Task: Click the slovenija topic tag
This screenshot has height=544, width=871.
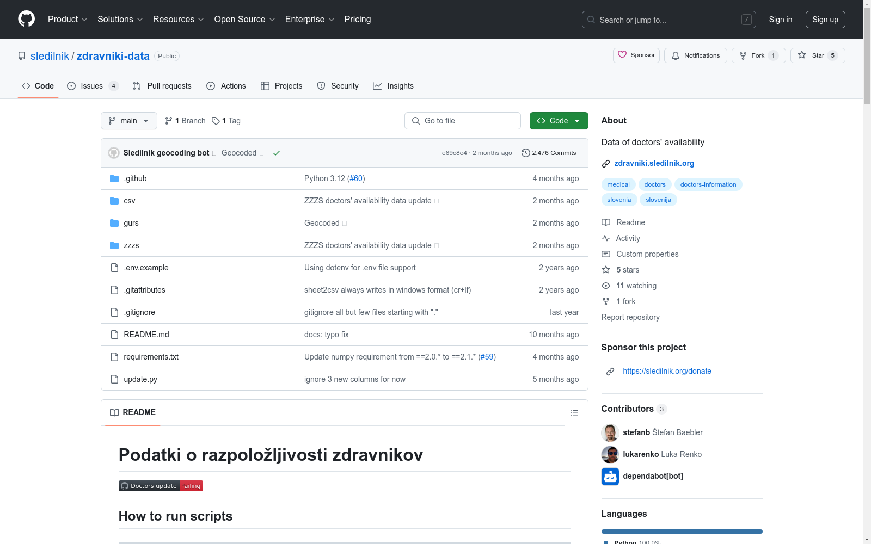Action: (659, 200)
